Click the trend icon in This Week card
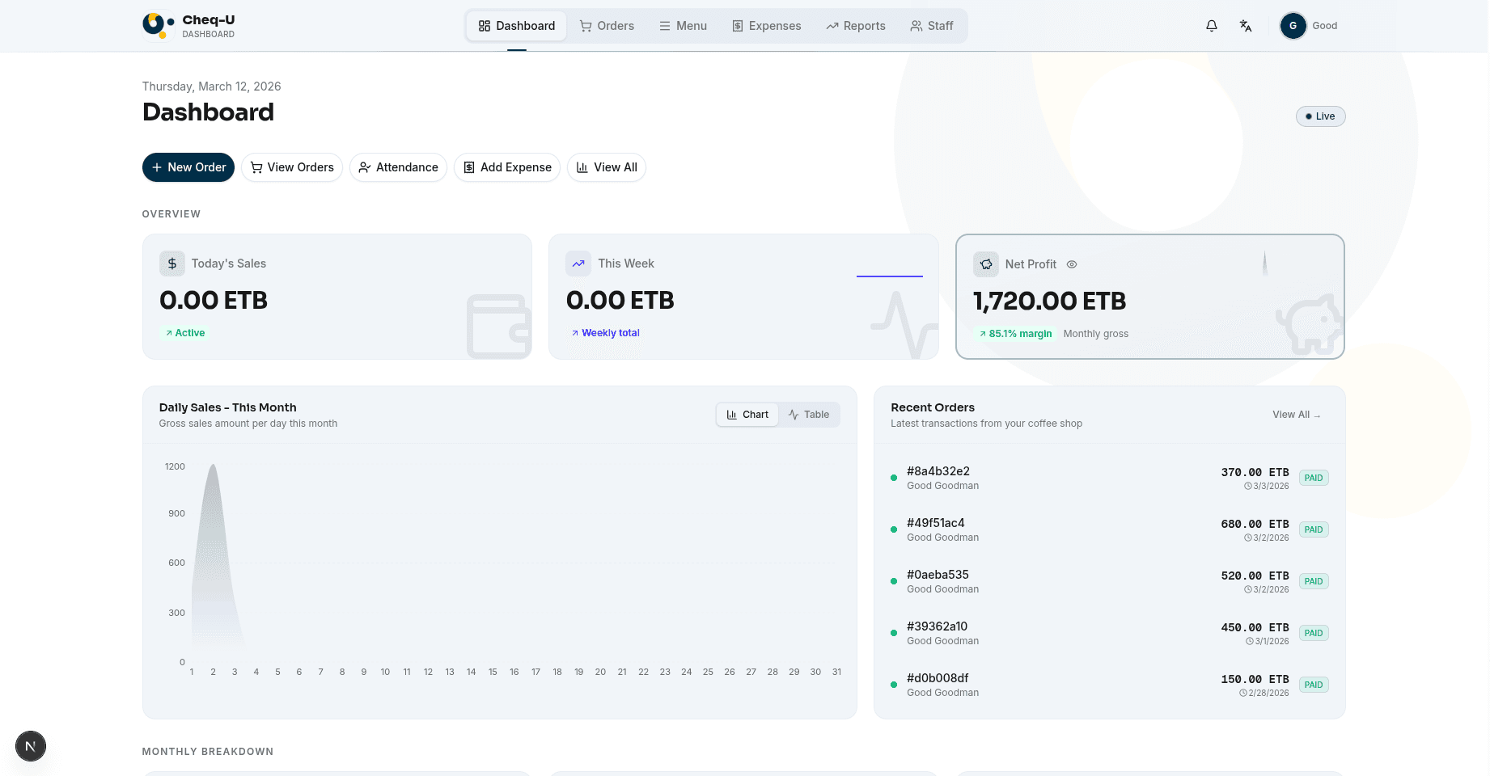 pyautogui.click(x=578, y=264)
